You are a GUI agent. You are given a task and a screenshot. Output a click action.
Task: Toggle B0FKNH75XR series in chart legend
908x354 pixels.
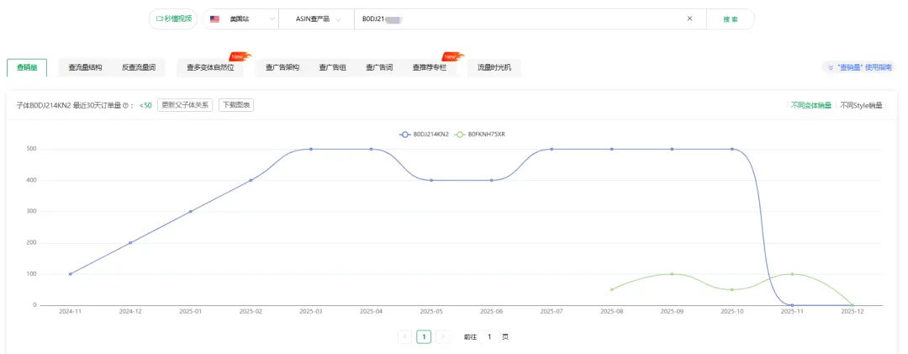480,134
